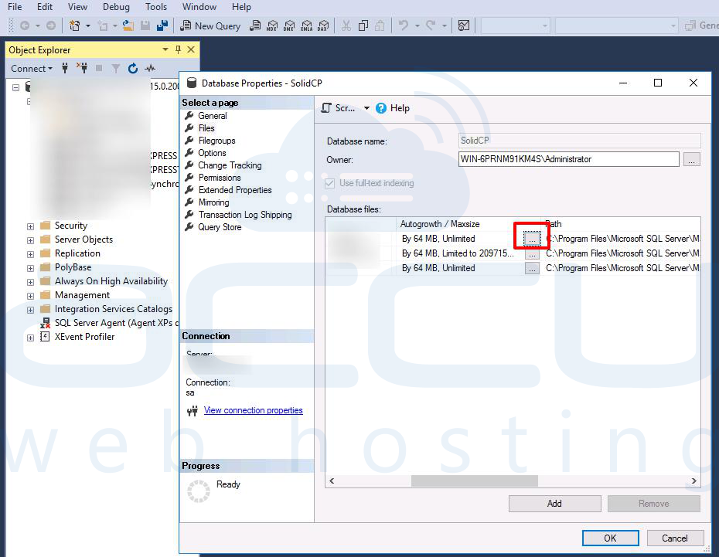Click the New XMLA Query icon
The width and height of the screenshot is (719, 557).
tap(306, 25)
